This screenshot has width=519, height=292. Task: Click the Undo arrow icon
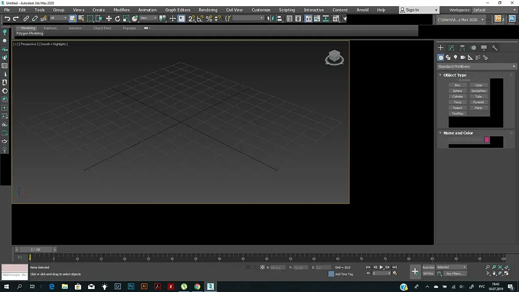coord(7,18)
